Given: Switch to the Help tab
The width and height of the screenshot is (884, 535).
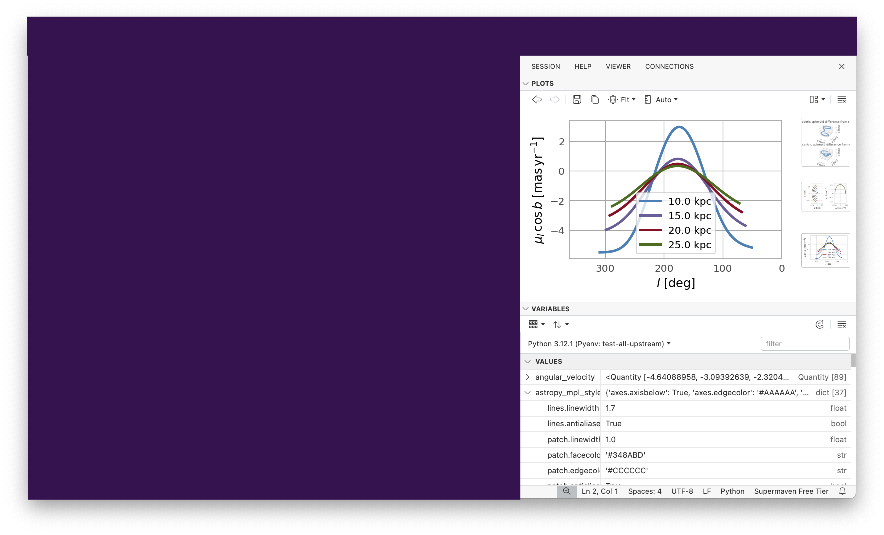Looking at the screenshot, I should coord(583,67).
